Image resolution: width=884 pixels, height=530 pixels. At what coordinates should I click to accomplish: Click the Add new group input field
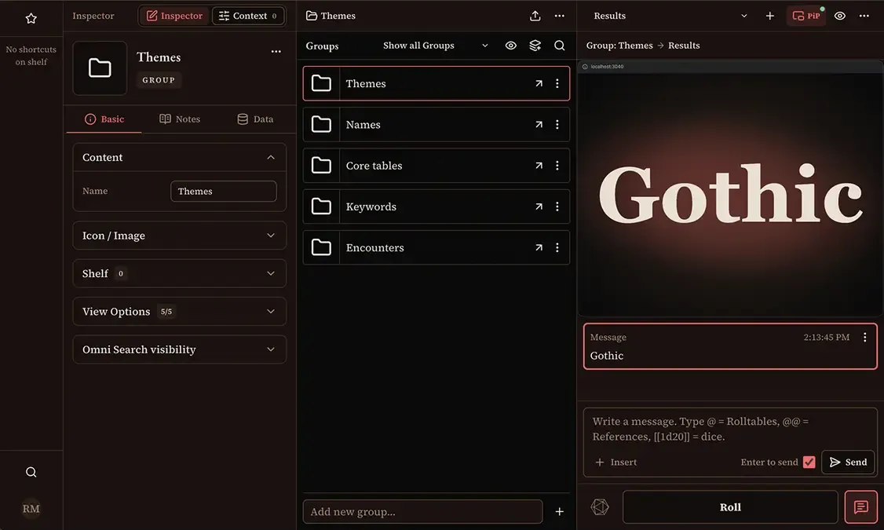point(423,511)
